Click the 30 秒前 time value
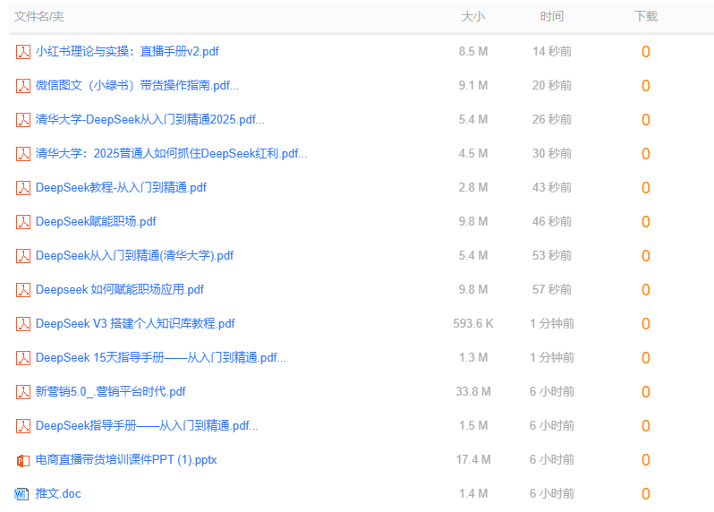The height and width of the screenshot is (512, 714). [552, 153]
